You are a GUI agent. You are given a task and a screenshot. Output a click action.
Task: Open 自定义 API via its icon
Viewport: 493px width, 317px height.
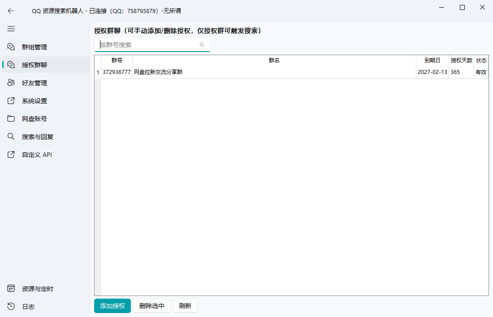coord(11,154)
